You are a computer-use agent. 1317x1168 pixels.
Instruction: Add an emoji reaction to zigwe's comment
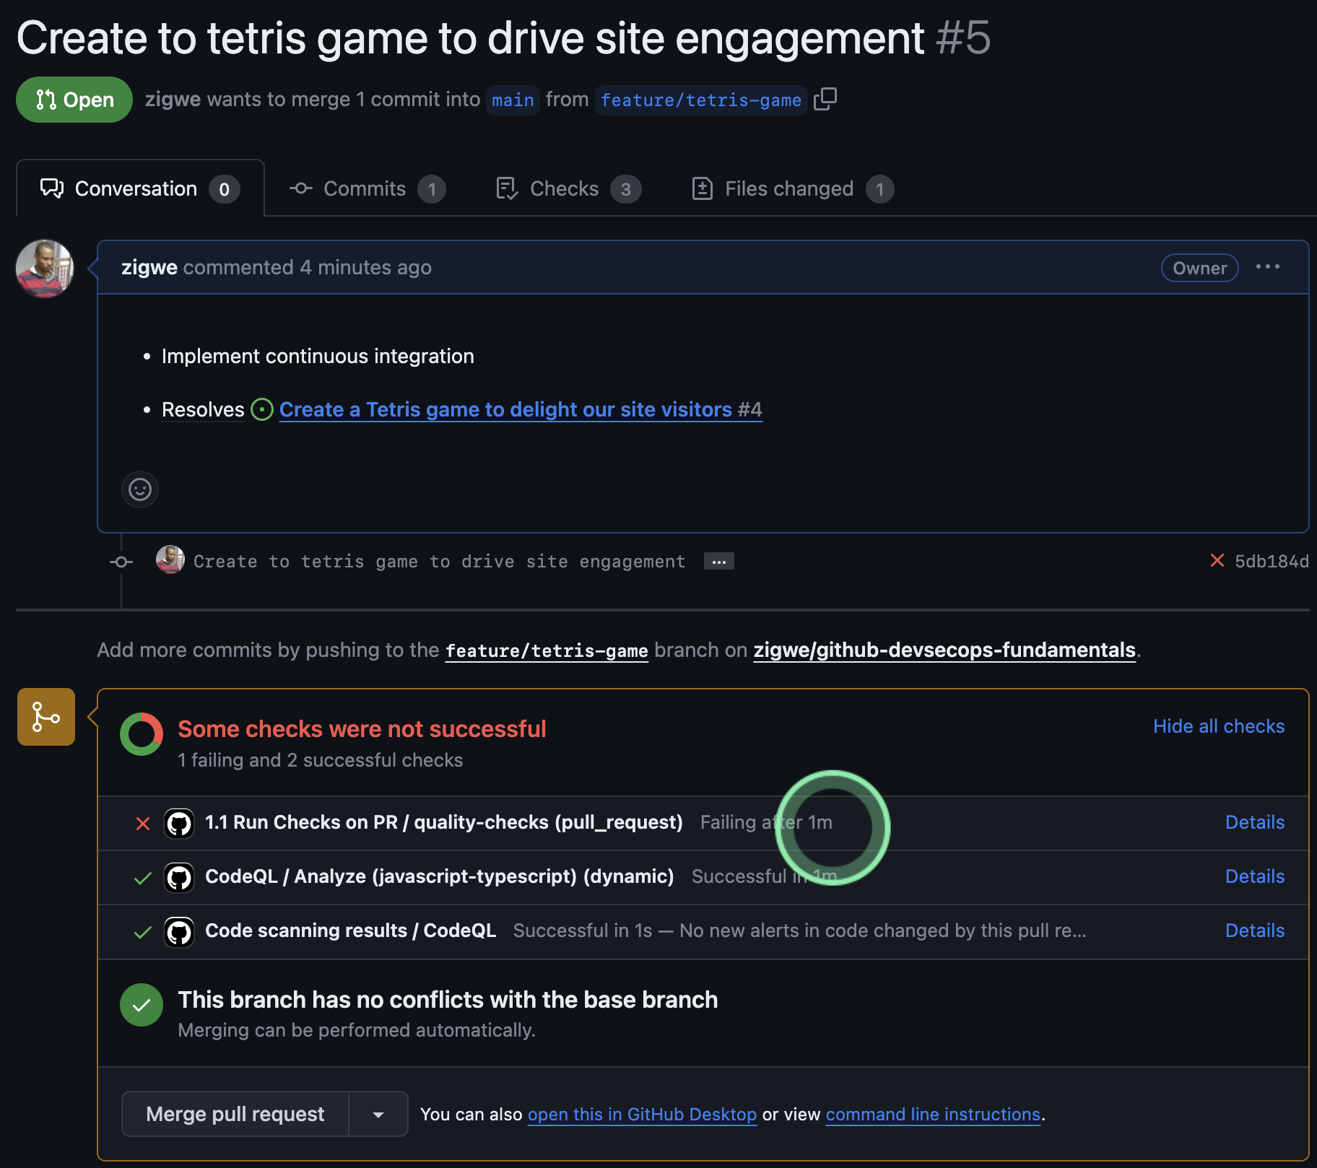(140, 489)
